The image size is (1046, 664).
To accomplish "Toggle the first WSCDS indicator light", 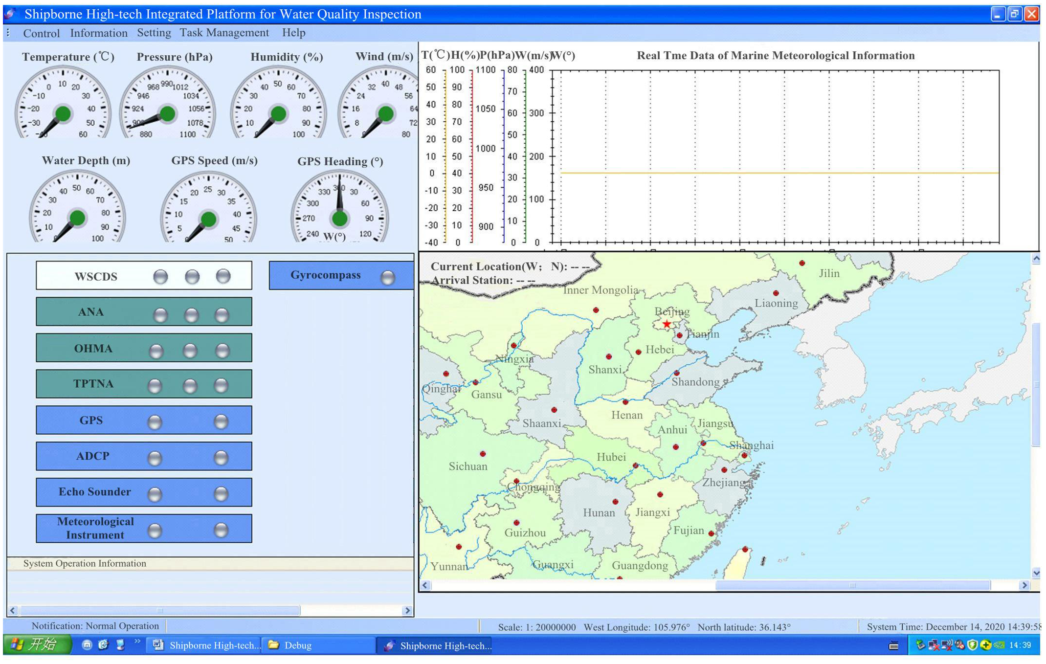I will coord(160,277).
